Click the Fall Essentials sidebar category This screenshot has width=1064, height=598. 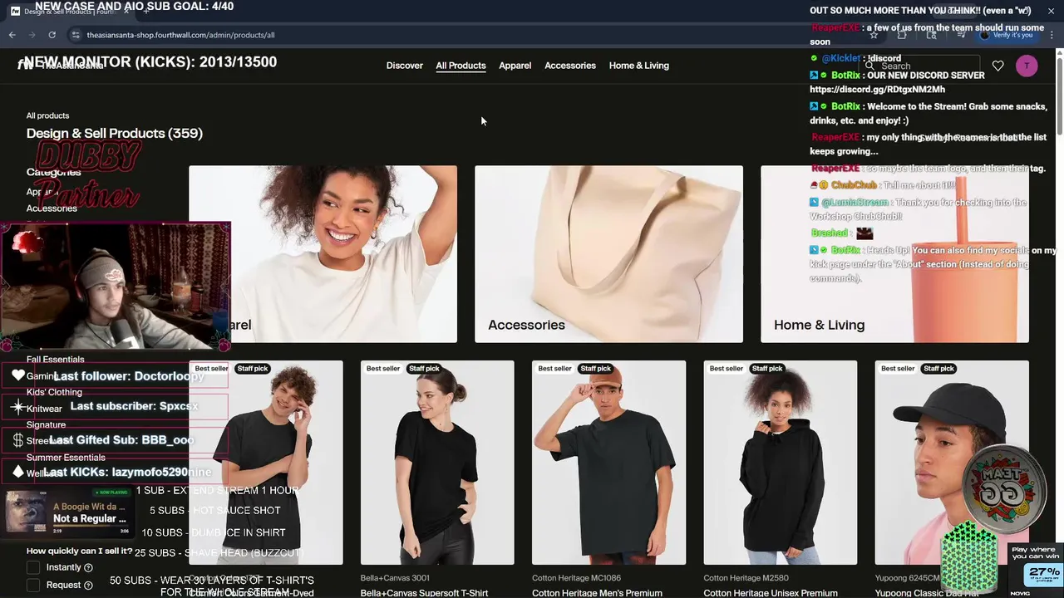click(55, 360)
